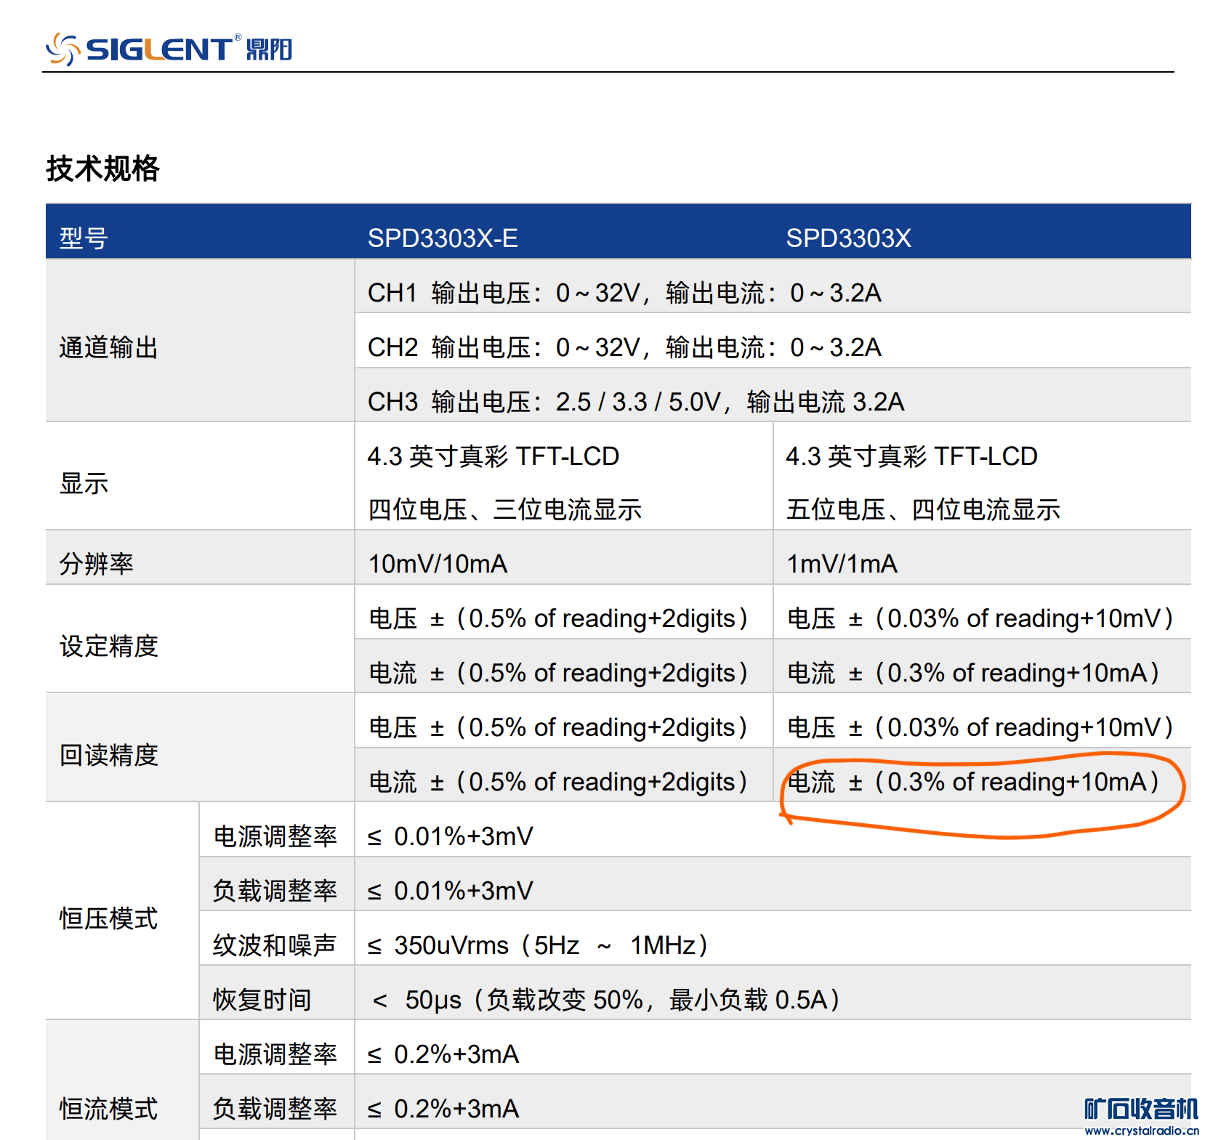Click '电源调整率' in the 恒流模式 section

click(275, 1054)
